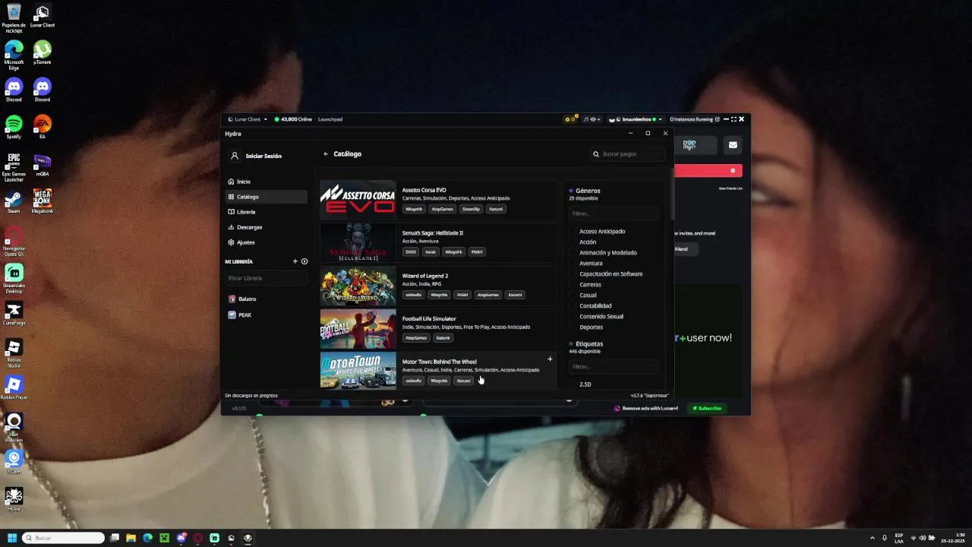
Task: Check 2.5D tag filter
Action: (x=581, y=384)
